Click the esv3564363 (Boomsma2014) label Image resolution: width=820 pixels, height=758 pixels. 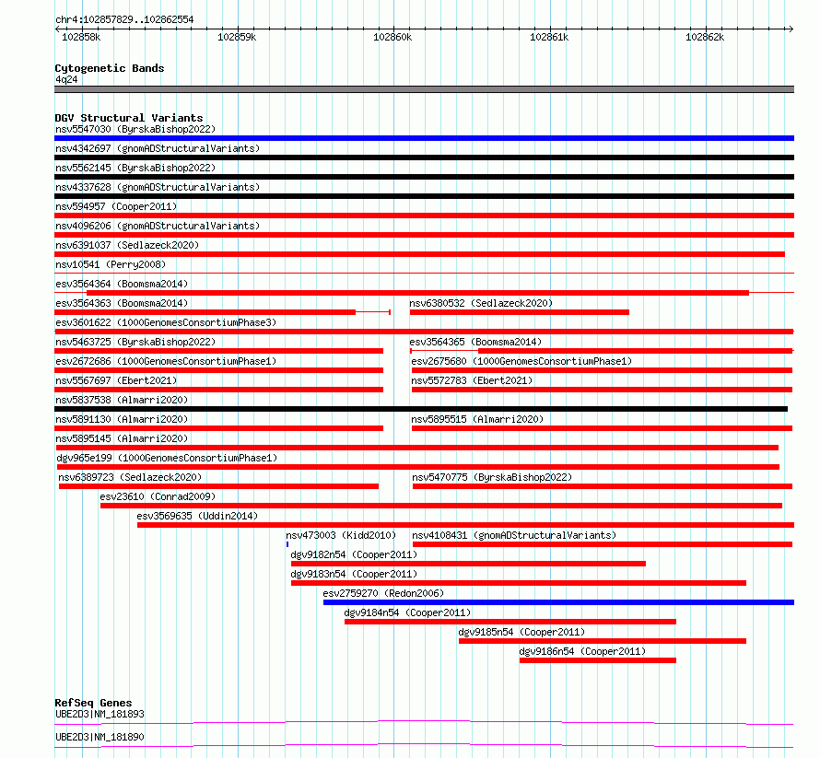pos(122,303)
